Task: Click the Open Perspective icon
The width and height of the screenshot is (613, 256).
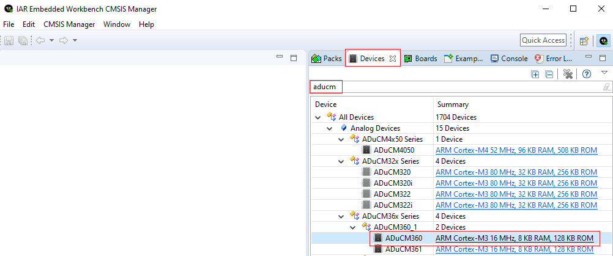Action: pyautogui.click(x=584, y=40)
